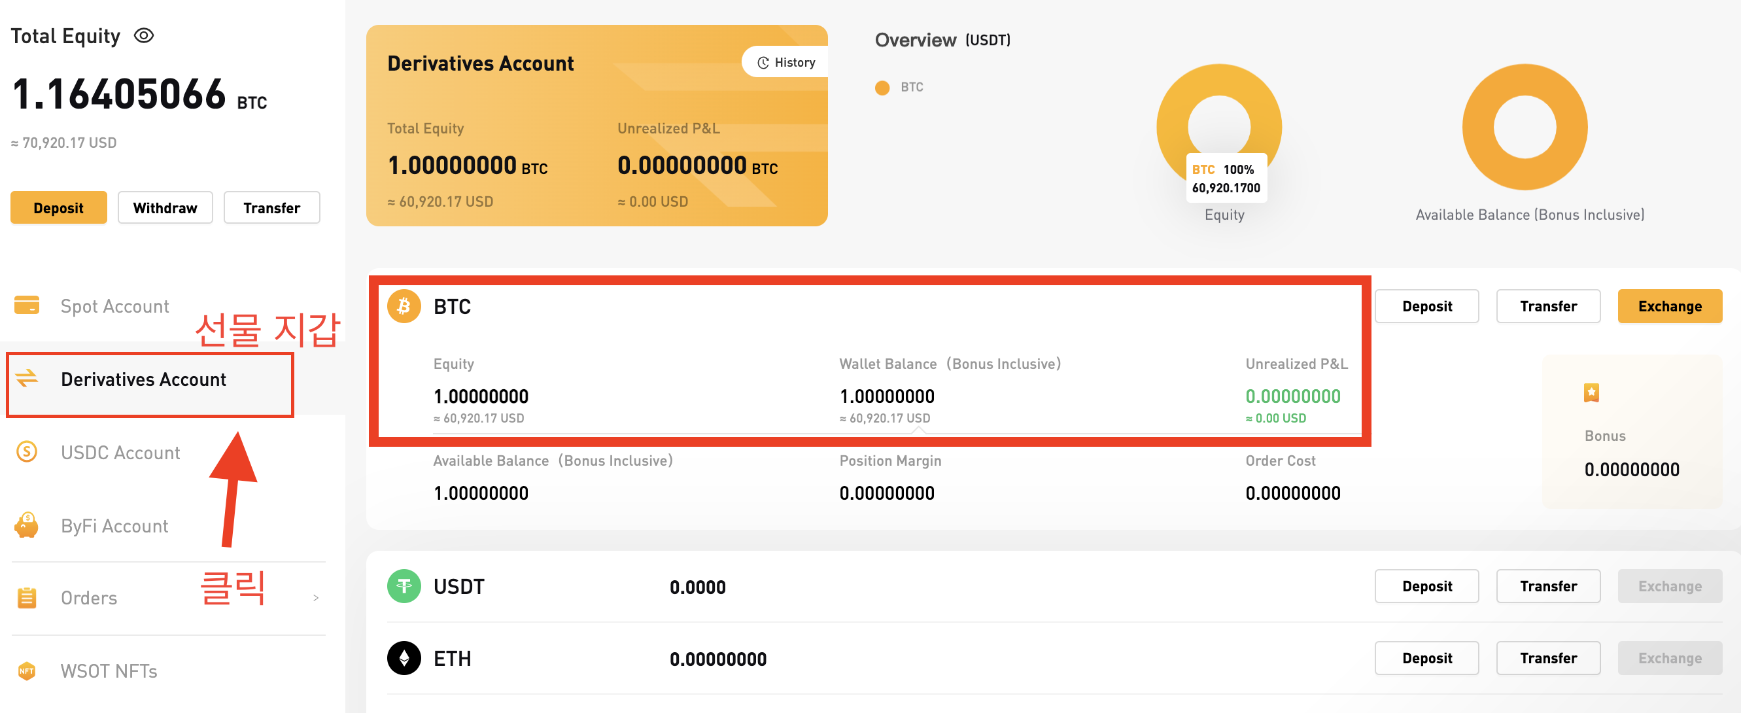The width and height of the screenshot is (1741, 713).
Task: Open Spot Account in sidebar
Action: pos(115,306)
